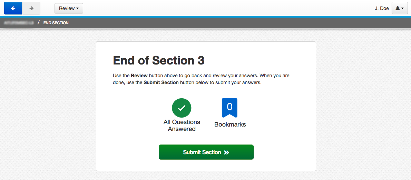411x180 pixels.
Task: Click the green checkmark circle icon
Action: point(182,108)
